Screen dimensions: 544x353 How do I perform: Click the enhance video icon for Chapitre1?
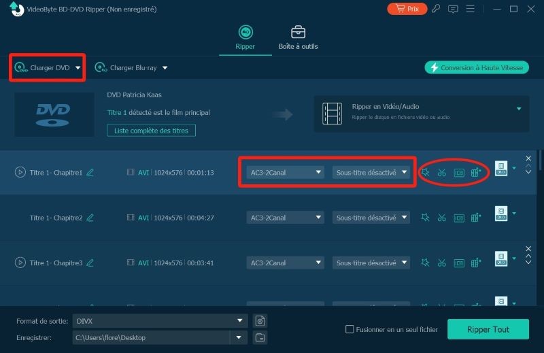(476, 172)
